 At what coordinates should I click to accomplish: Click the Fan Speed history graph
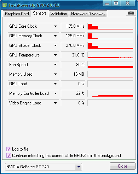[110, 65]
